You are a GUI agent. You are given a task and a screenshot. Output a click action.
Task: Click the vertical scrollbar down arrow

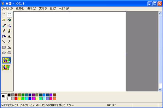[x=160, y=89]
